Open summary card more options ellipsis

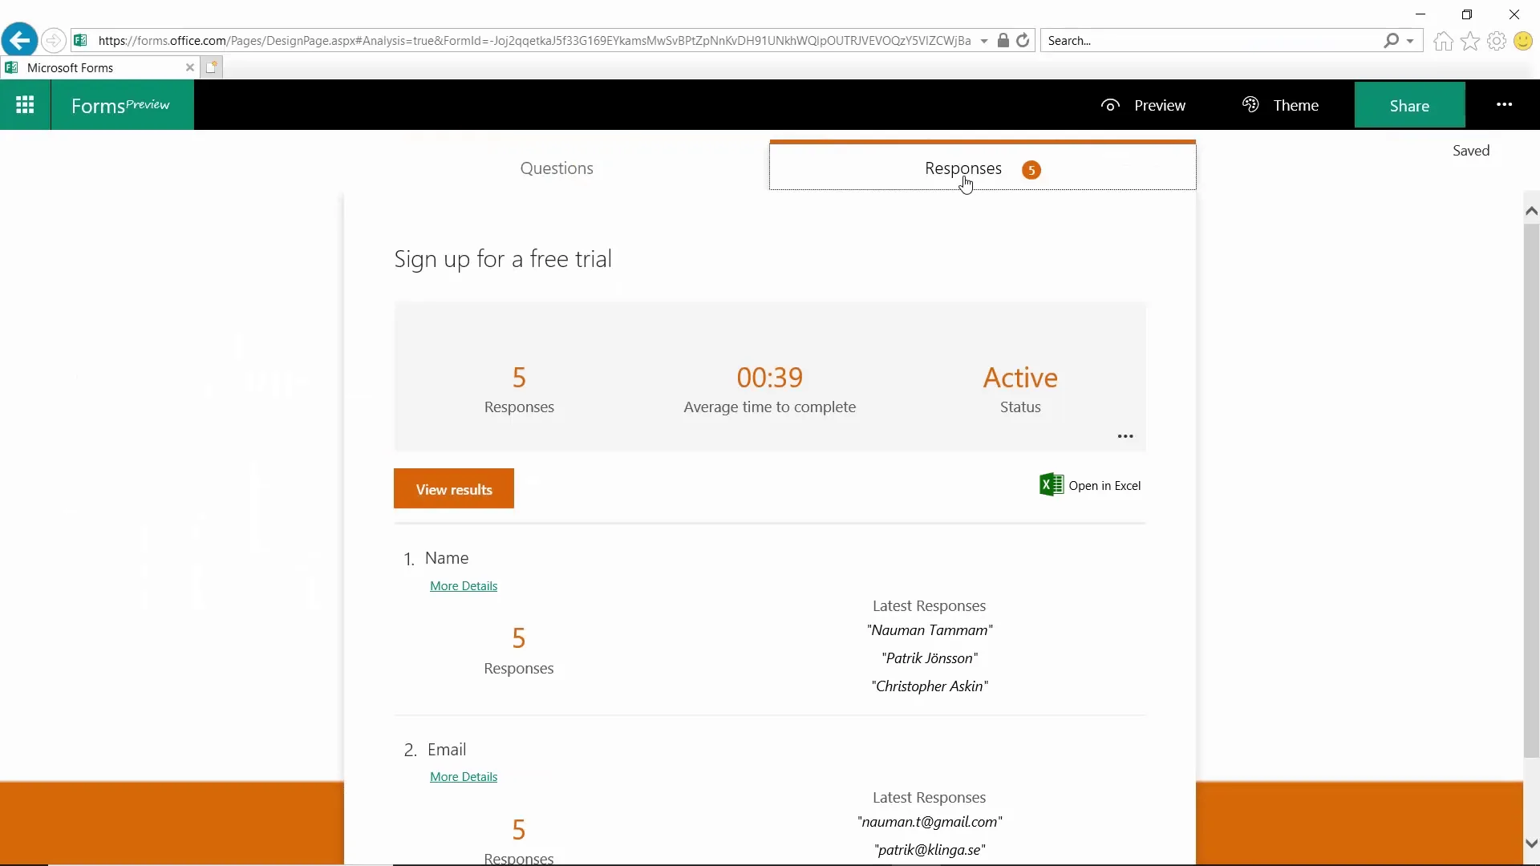tap(1125, 436)
